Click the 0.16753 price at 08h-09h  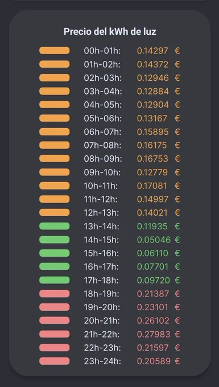pyautogui.click(x=152, y=159)
